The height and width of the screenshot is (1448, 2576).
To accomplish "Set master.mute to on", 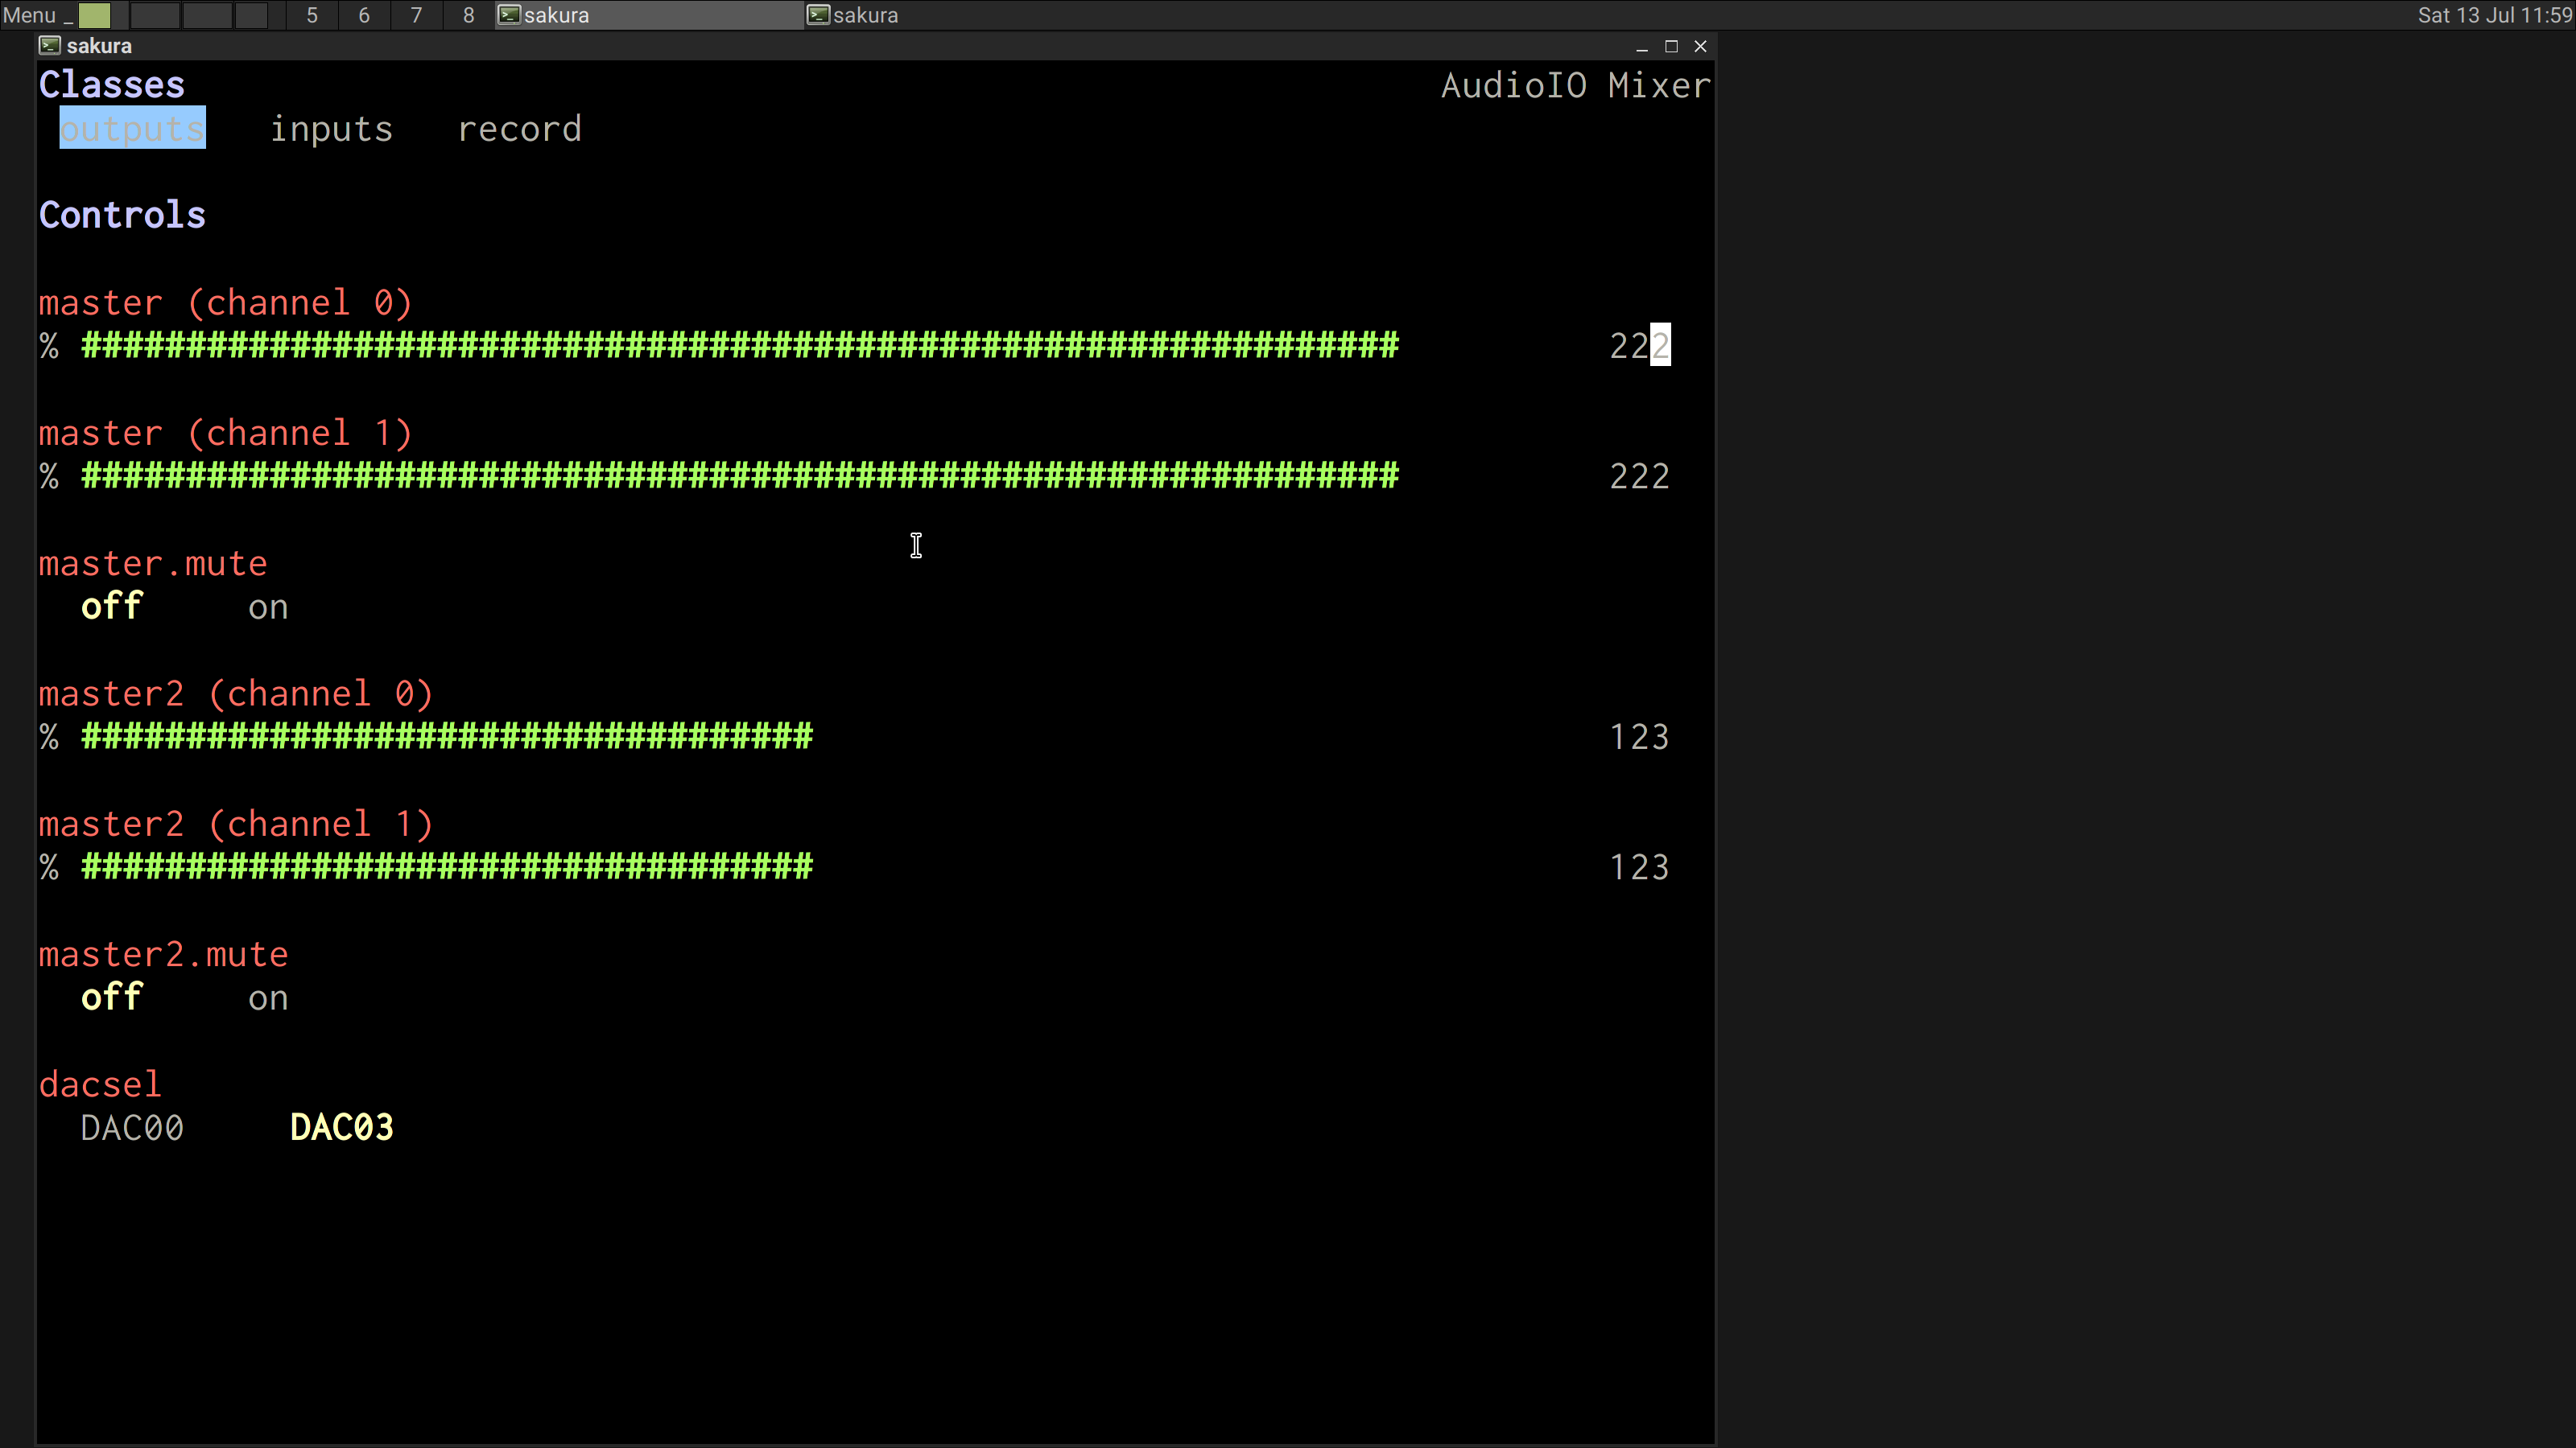I will 268,607.
